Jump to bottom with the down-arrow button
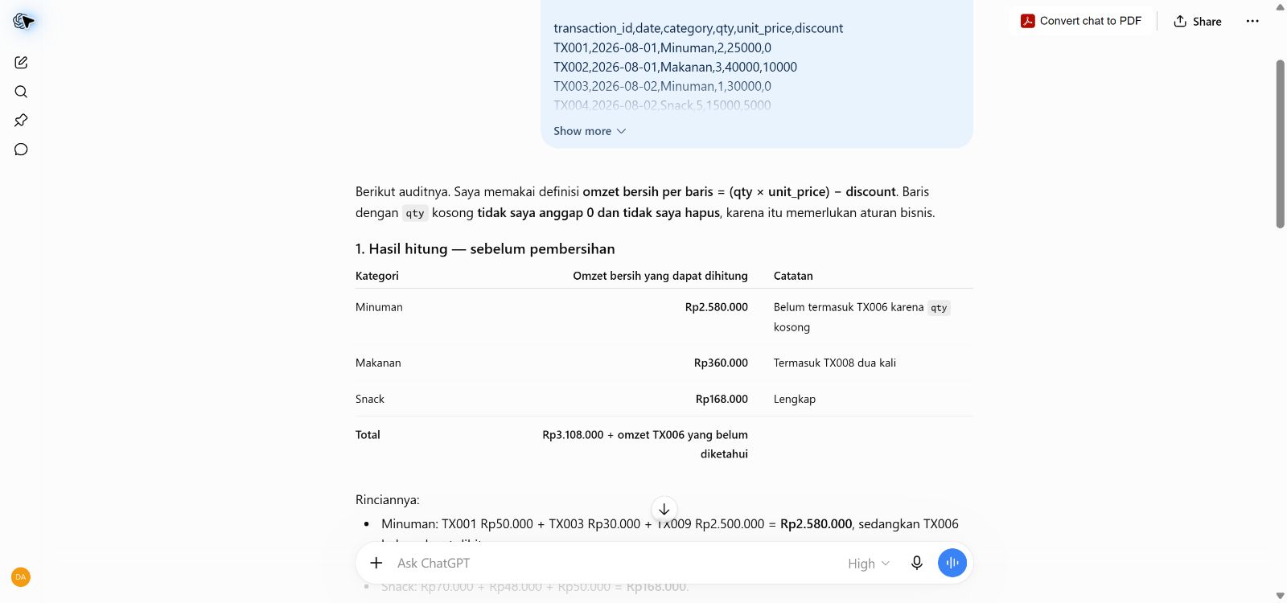The image size is (1287, 603). point(664,509)
